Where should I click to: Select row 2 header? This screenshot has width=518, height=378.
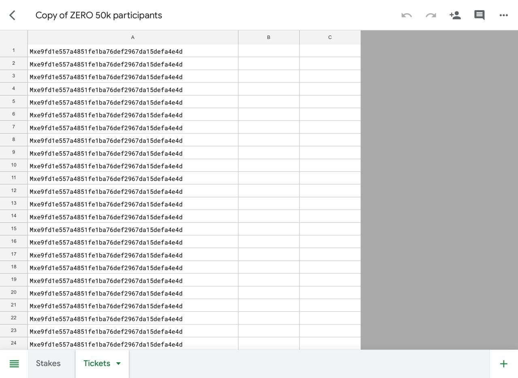[14, 63]
